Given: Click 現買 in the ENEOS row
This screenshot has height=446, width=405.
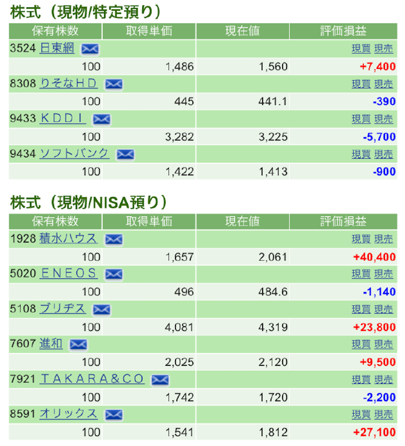Looking at the screenshot, I should coord(361,274).
